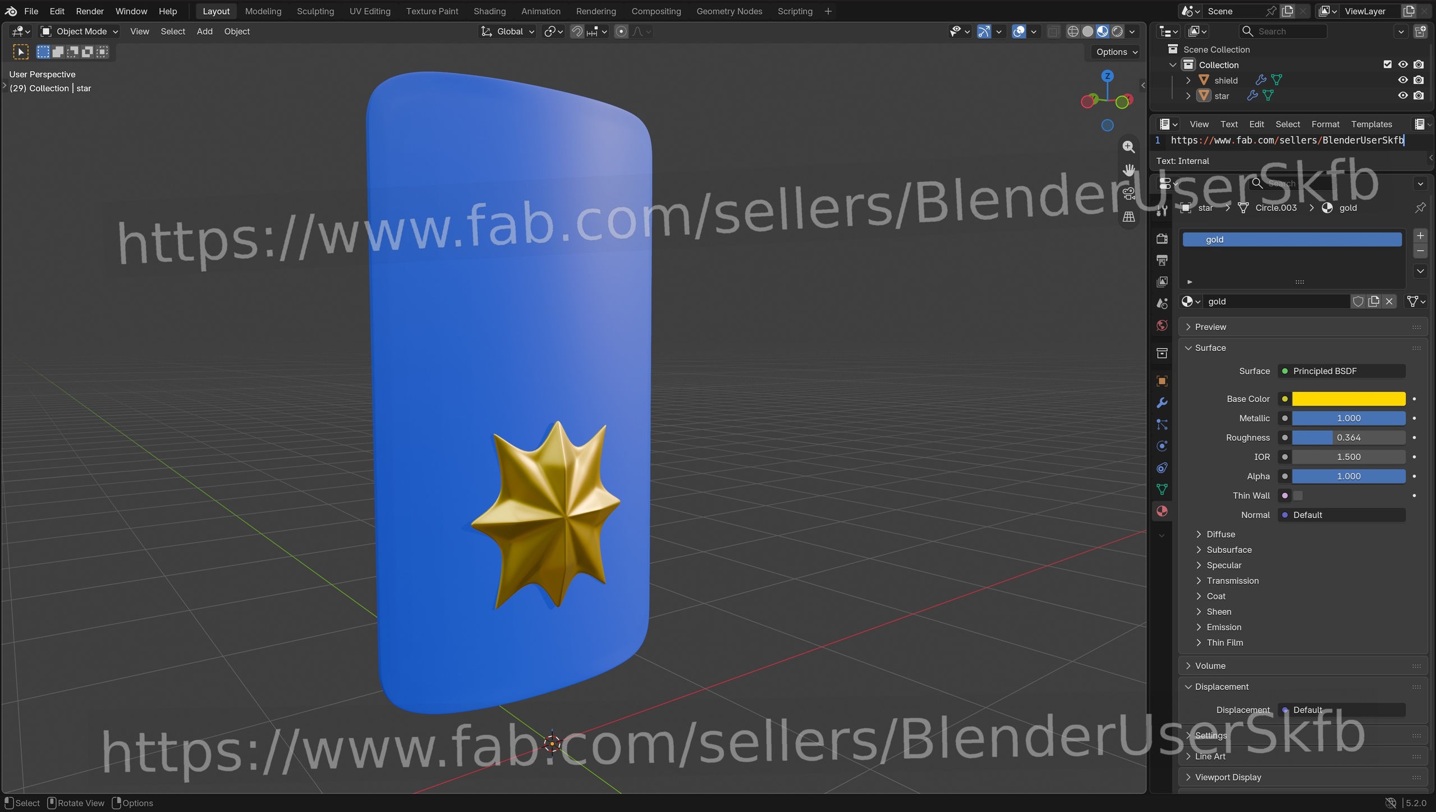
Task: Open the Modifiers wrench tab
Action: click(1162, 403)
